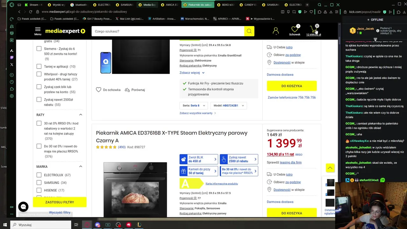407x229 pixels.
Task: Open Zobacz wszystkie warianty
Action: [x=198, y=113]
